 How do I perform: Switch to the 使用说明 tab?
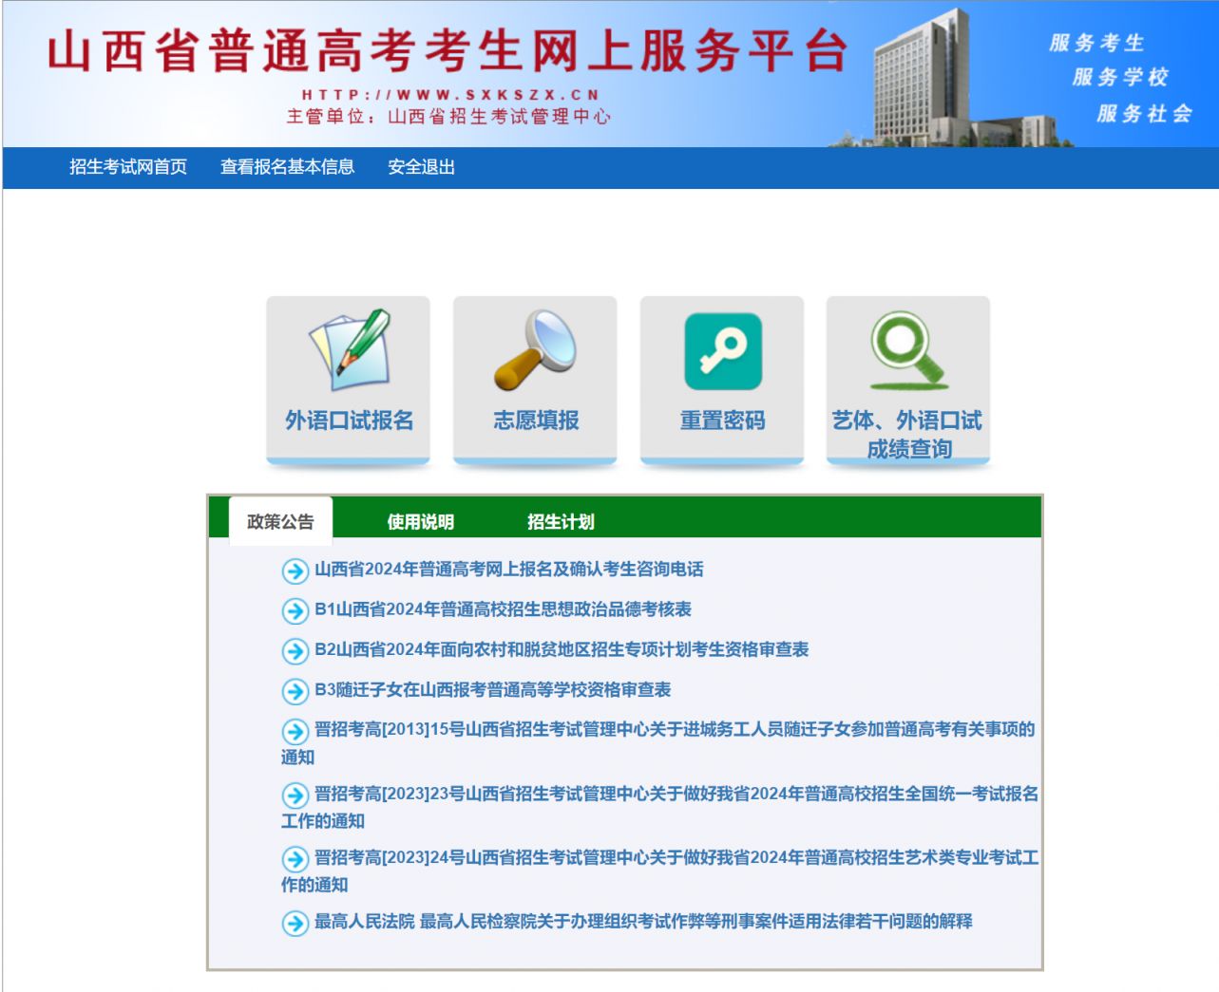coord(420,521)
